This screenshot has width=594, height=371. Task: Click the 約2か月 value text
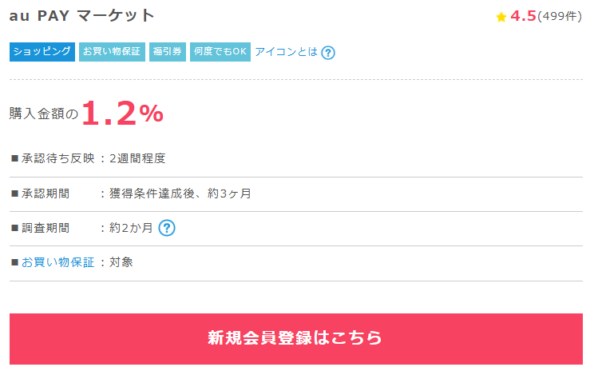pyautogui.click(x=131, y=228)
